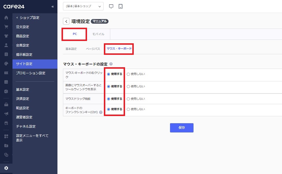Open the megaphone marketing icon
Screen dimensions: 282x174
coord(6,114)
